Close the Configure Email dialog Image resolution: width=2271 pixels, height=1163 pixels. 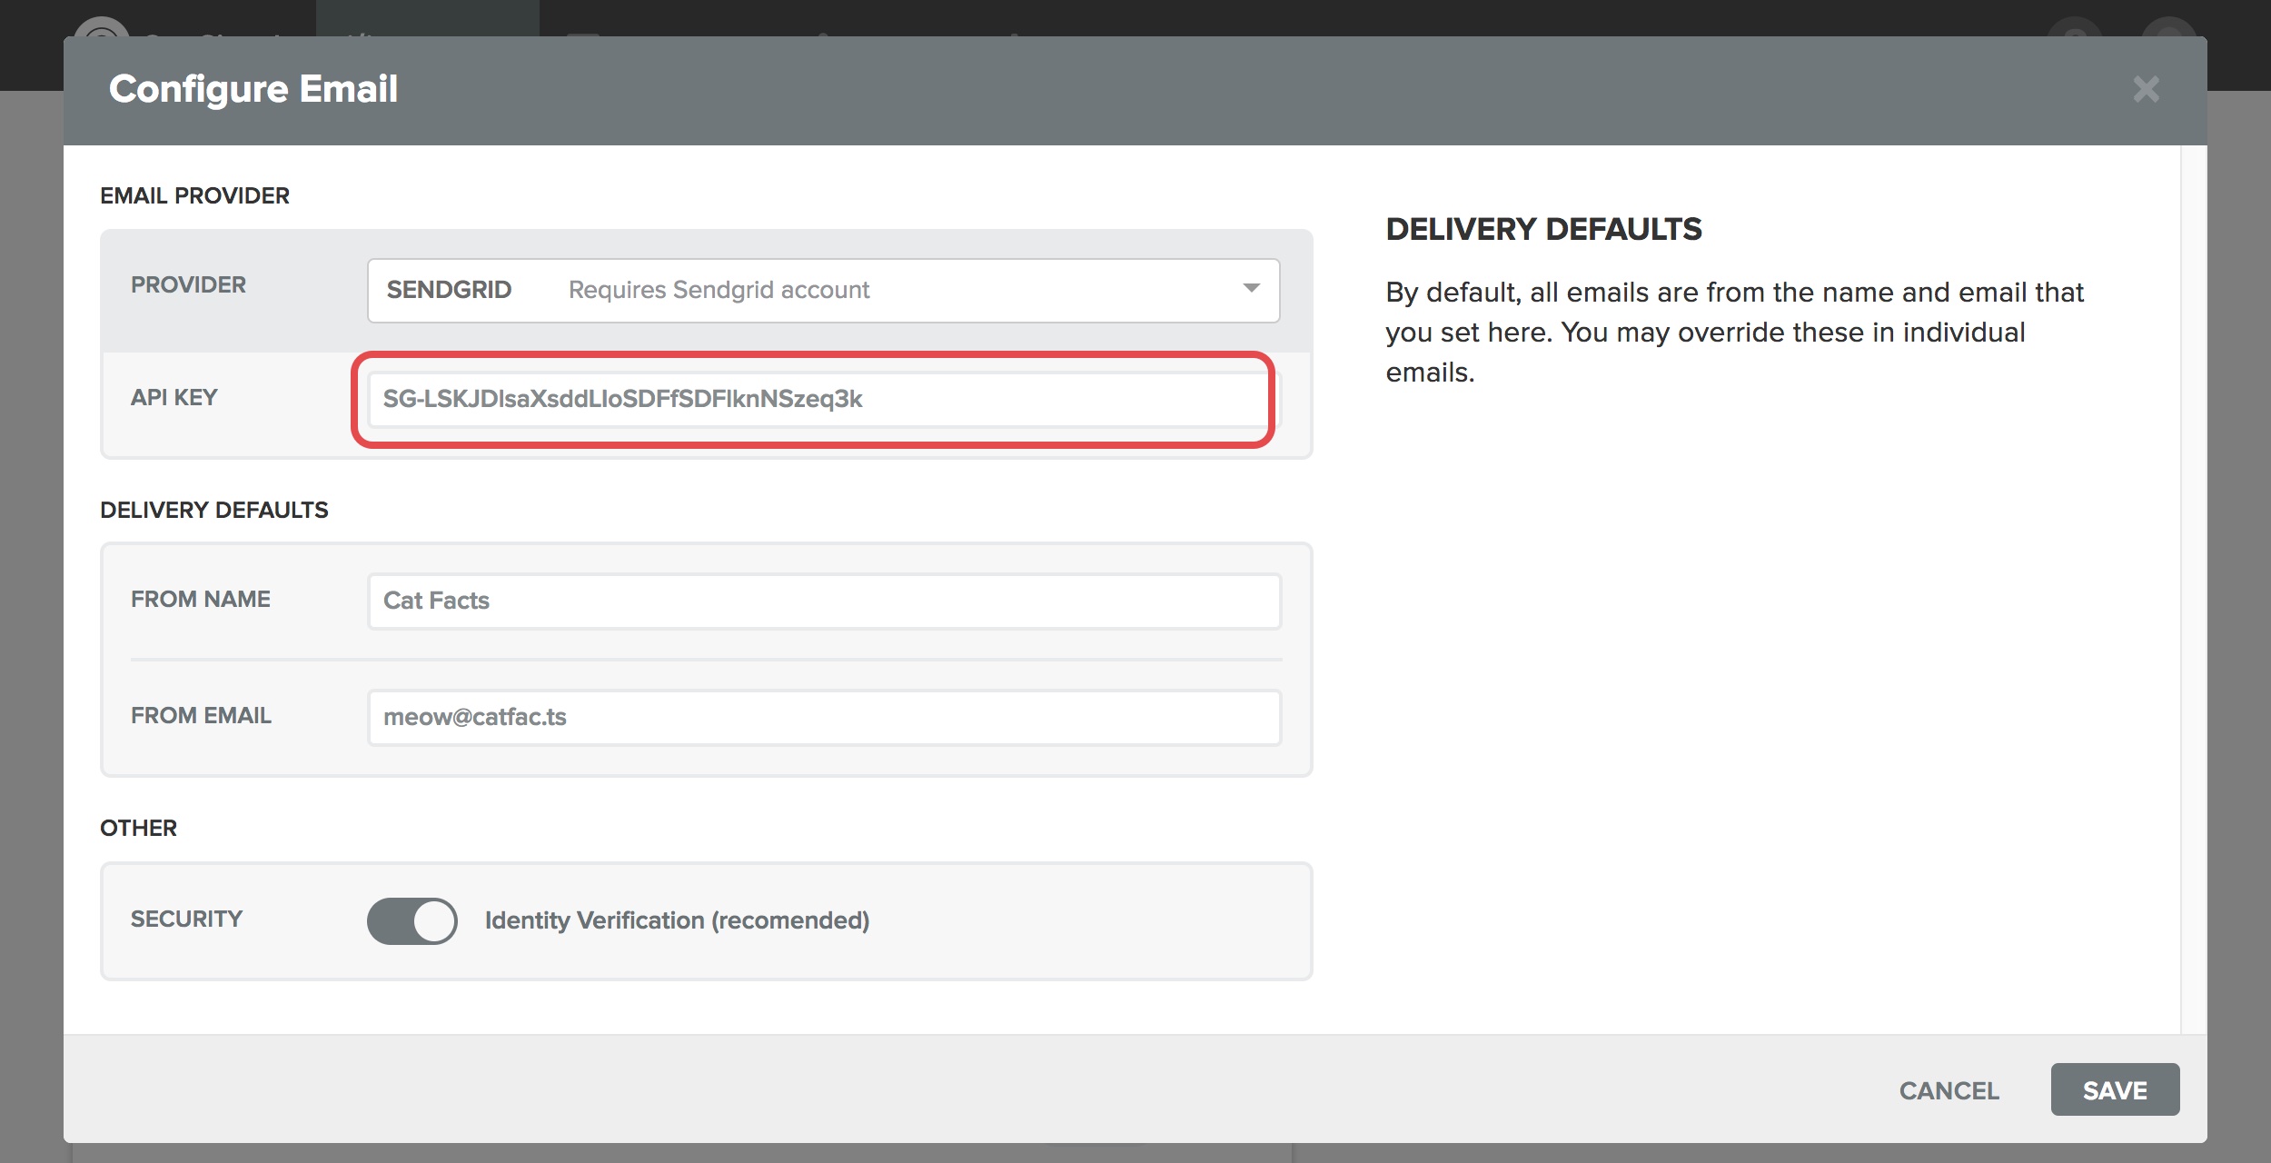pyautogui.click(x=2146, y=89)
